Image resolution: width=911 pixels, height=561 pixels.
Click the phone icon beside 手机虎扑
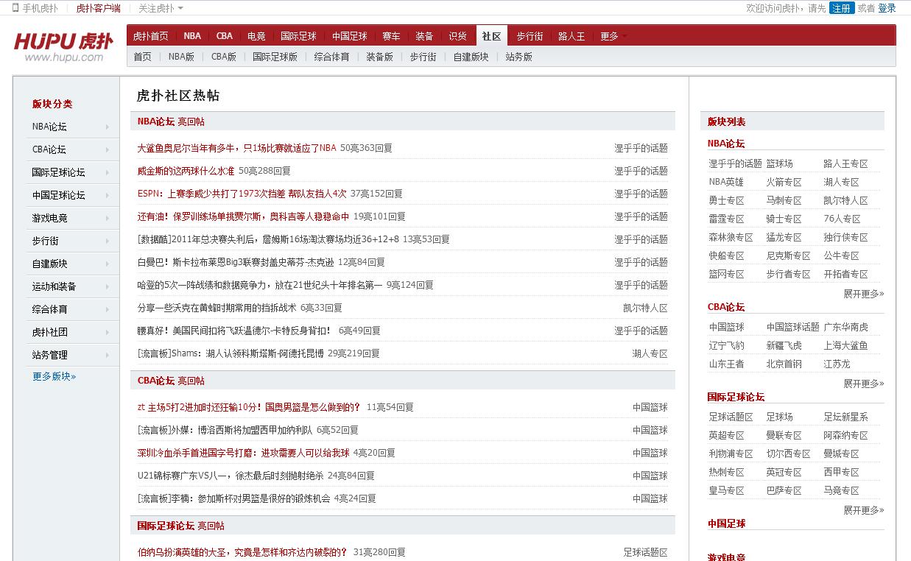[x=15, y=8]
